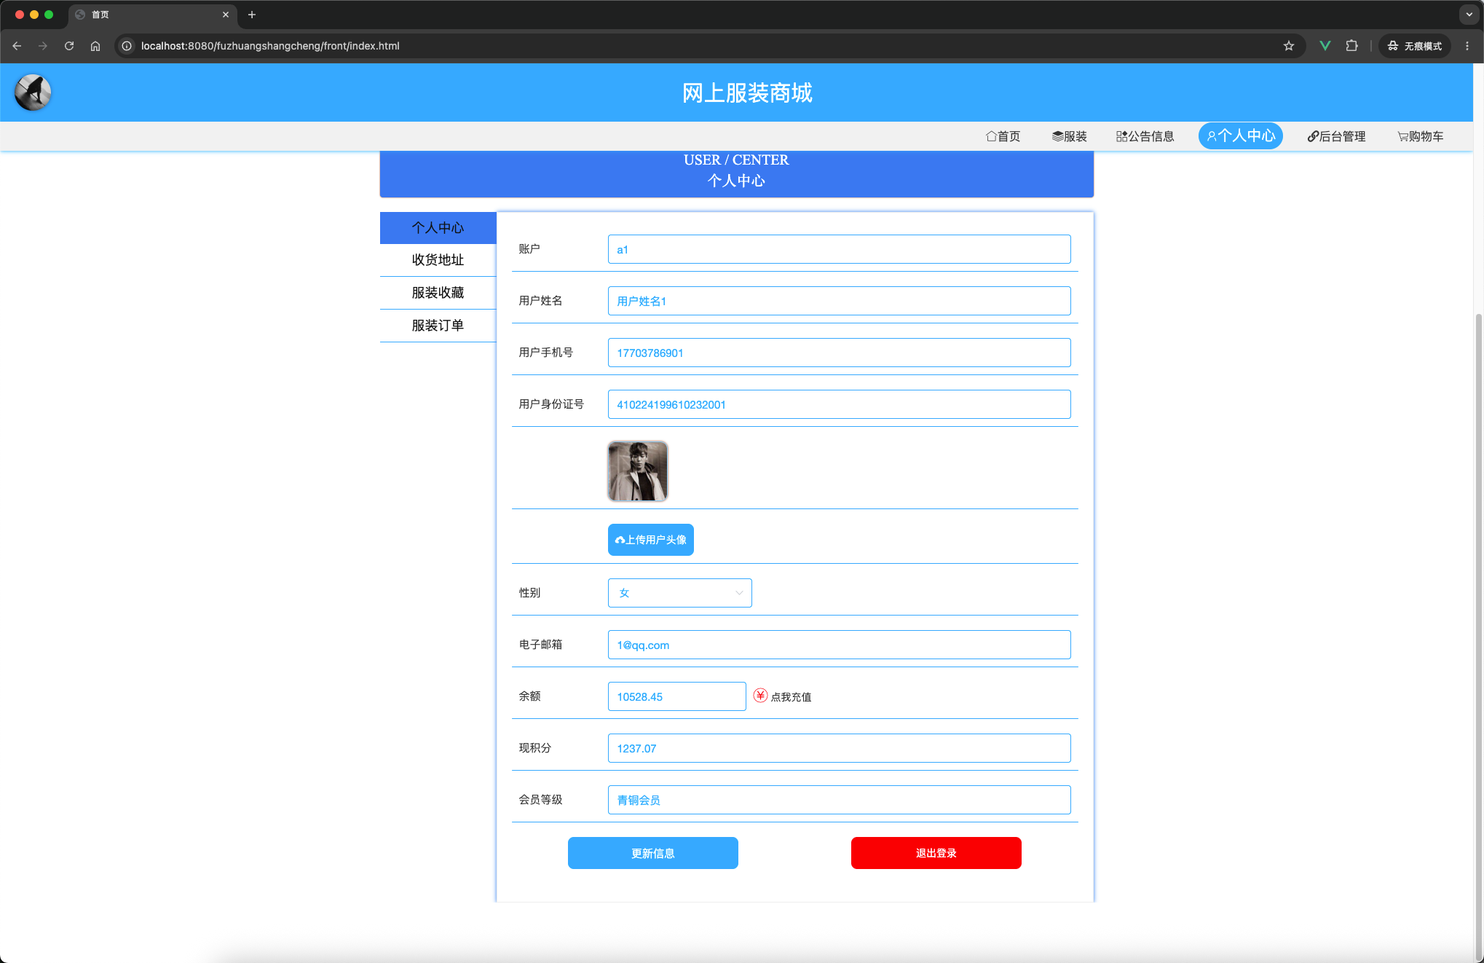Open the browser home page icon
Screen dimensions: 1484x963
click(95, 46)
